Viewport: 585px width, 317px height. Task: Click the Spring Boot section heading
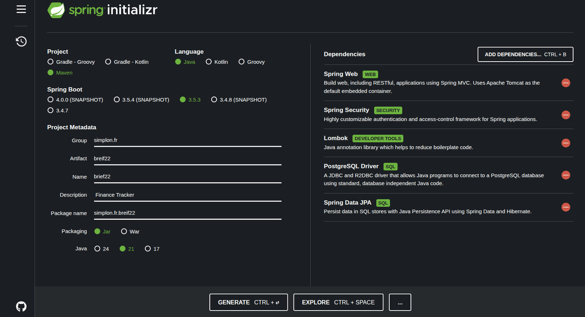point(65,90)
